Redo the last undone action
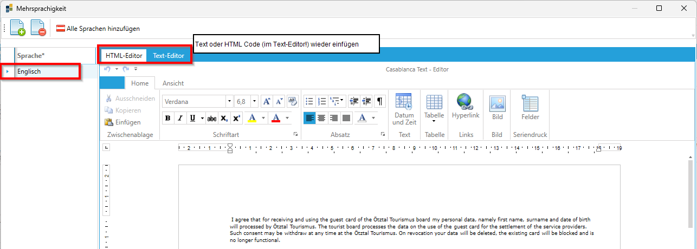Screen dimensions: 697x249 pyautogui.click(x=125, y=69)
